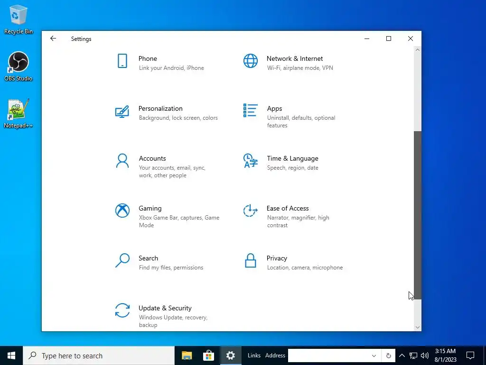
Task: Open the Gaming Xbox icon
Action: (x=122, y=211)
